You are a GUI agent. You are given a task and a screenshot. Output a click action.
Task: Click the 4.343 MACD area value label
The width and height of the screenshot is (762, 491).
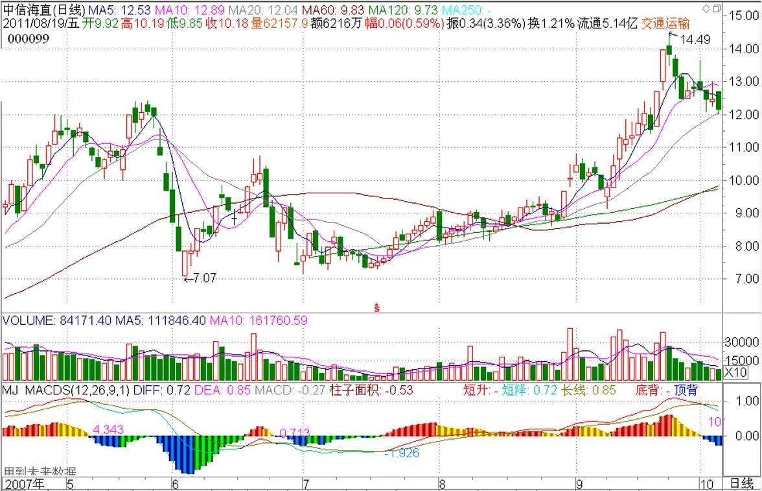(109, 429)
